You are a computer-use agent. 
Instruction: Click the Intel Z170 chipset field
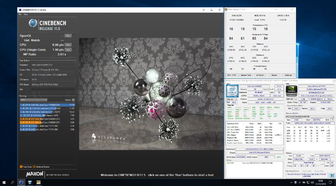click(x=259, y=153)
